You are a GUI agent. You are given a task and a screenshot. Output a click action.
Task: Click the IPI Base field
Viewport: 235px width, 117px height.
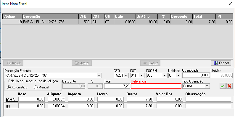click(x=32, y=106)
